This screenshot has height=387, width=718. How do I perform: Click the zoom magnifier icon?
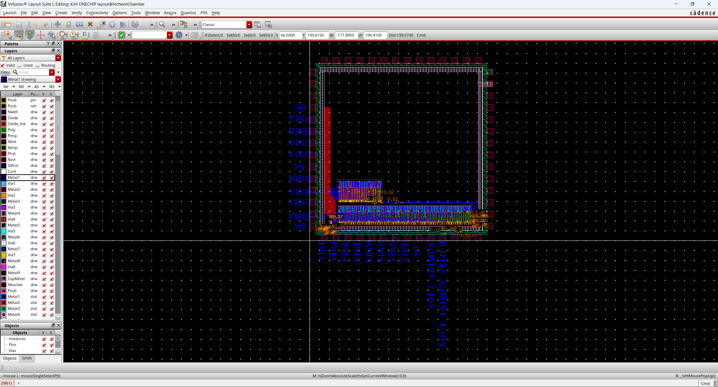pos(162,24)
